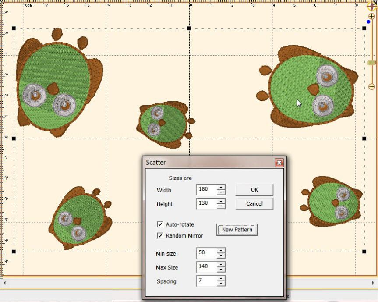The height and width of the screenshot is (302, 378).
Task: Click the top-center selection handle
Action: coord(189,28)
